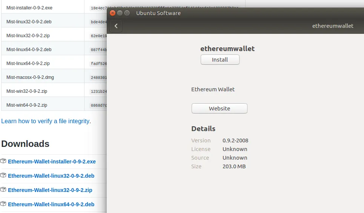Minimize the Ubuntu Software window
This screenshot has height=213, width=364.
click(120, 13)
